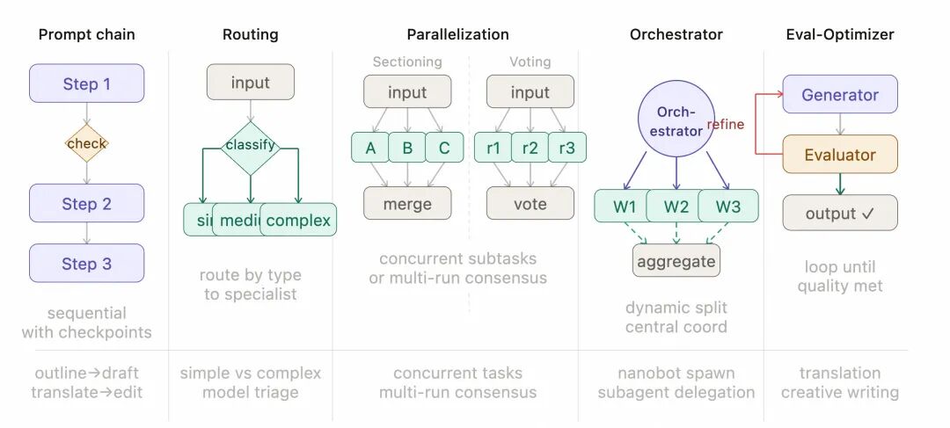Click the Routing input box

pyautogui.click(x=251, y=83)
